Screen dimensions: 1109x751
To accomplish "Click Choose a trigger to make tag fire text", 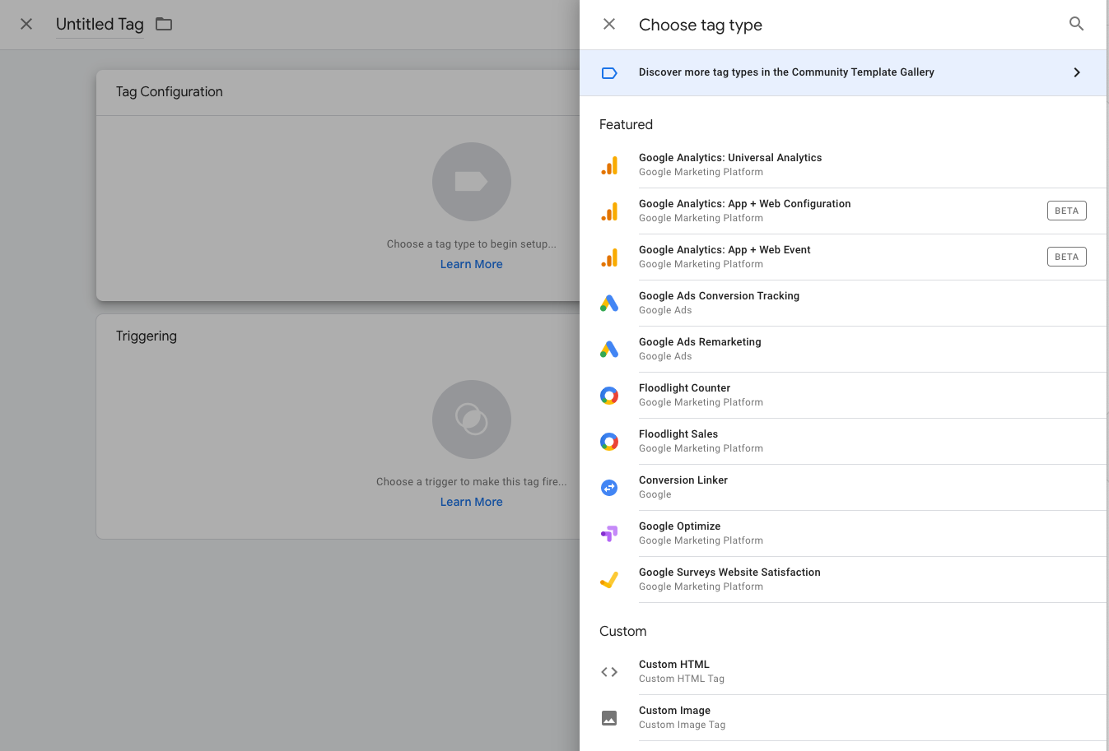I will 472,482.
